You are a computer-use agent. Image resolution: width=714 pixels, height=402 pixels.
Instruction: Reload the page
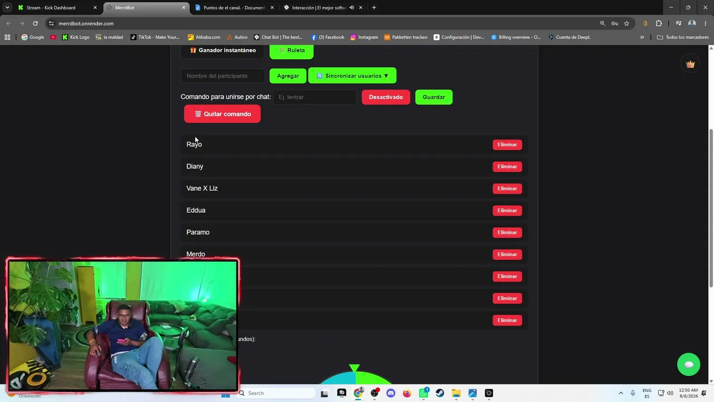pyautogui.click(x=35, y=23)
